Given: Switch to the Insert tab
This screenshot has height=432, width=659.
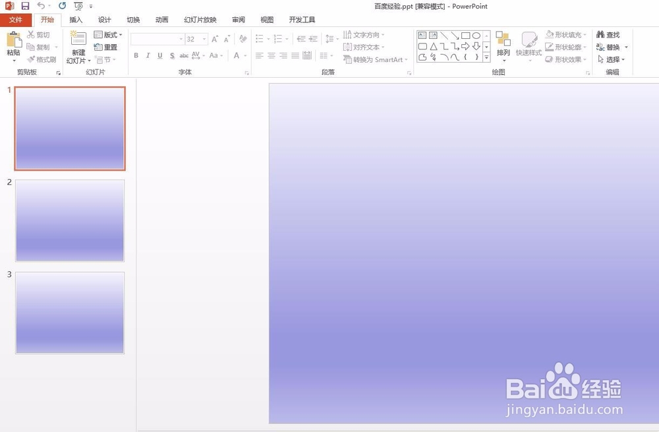Looking at the screenshot, I should coord(76,20).
